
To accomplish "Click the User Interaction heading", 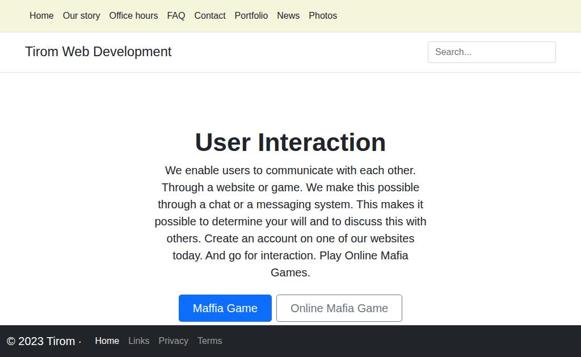I will [x=290, y=142].
